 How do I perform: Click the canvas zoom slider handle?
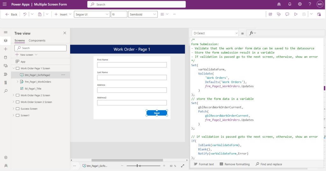[x=137, y=166]
